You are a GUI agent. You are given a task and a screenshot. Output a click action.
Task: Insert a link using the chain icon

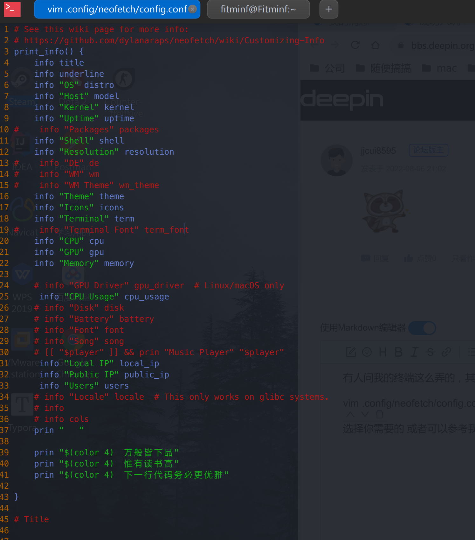pos(446,352)
